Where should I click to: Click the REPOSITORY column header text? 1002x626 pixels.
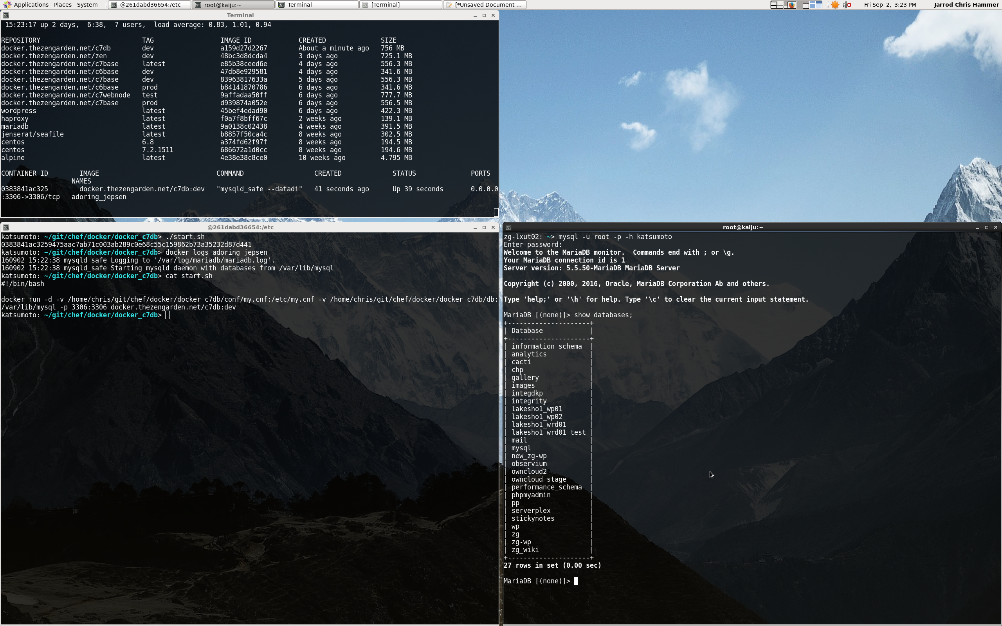21,40
